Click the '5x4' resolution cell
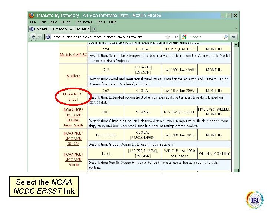The width and height of the screenshot is (267, 213). 106,49
